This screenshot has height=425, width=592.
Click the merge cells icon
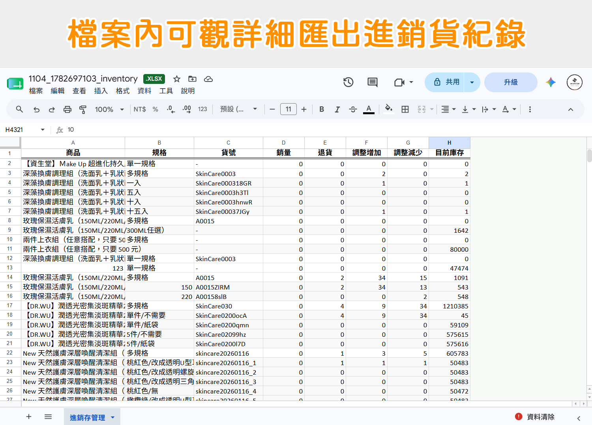pos(422,109)
